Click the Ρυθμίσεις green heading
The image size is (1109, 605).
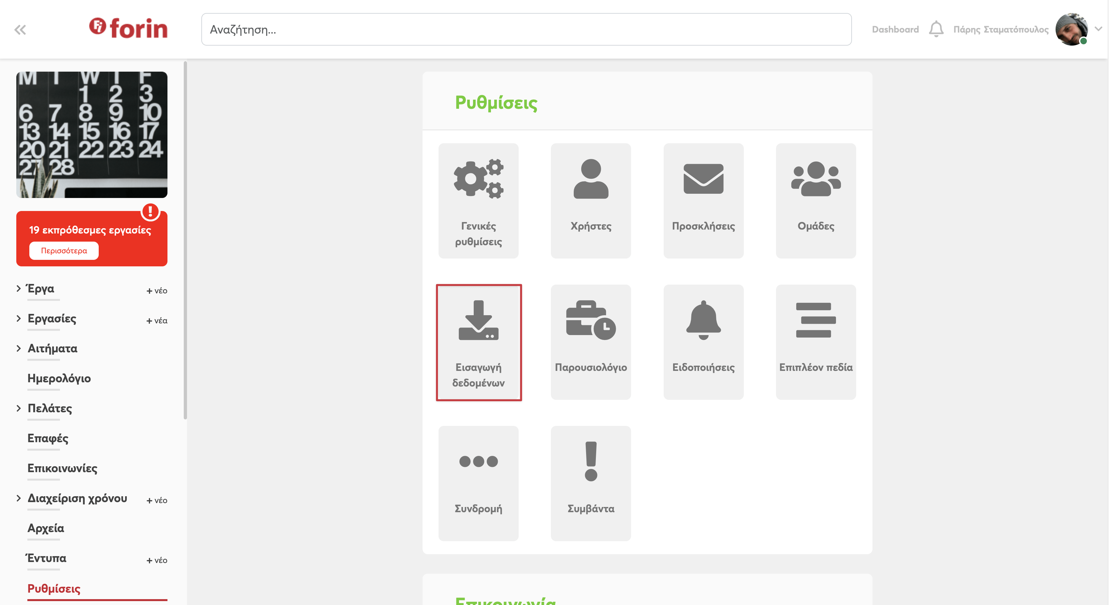[x=496, y=103]
